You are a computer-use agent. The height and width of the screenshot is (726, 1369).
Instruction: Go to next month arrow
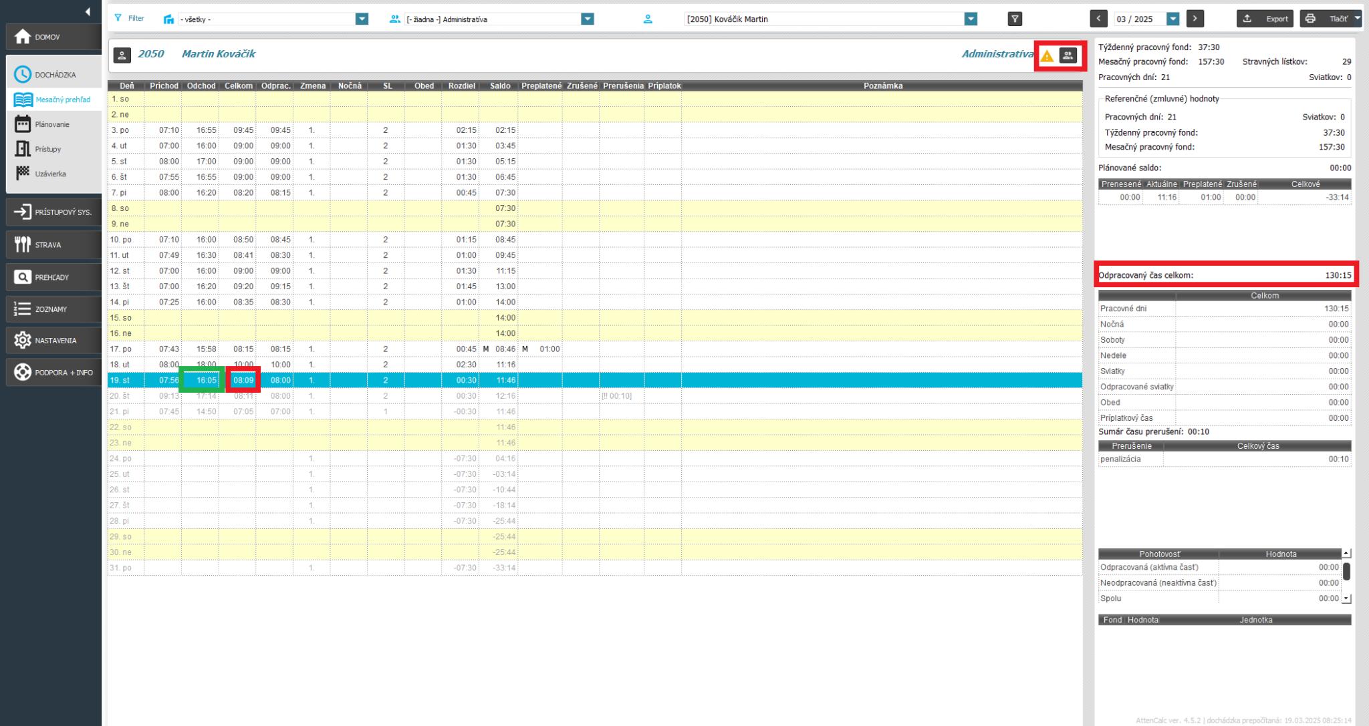tap(1195, 19)
